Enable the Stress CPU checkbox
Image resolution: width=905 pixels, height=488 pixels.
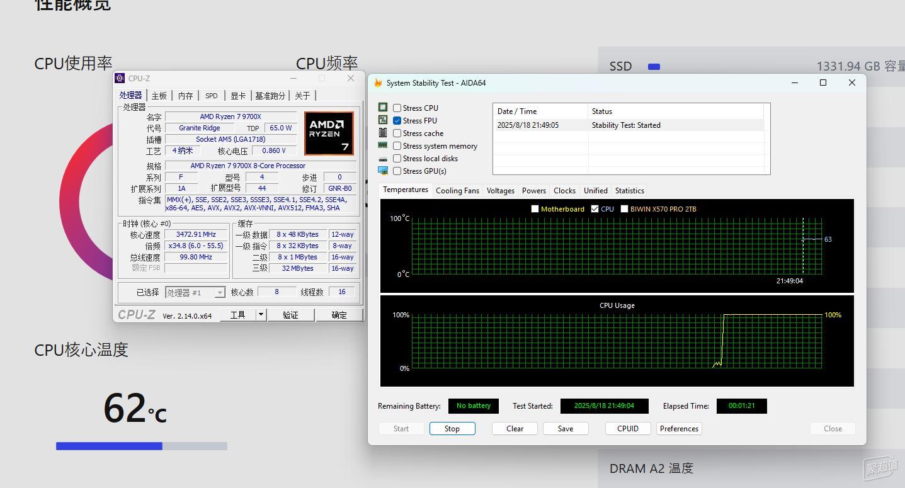397,108
